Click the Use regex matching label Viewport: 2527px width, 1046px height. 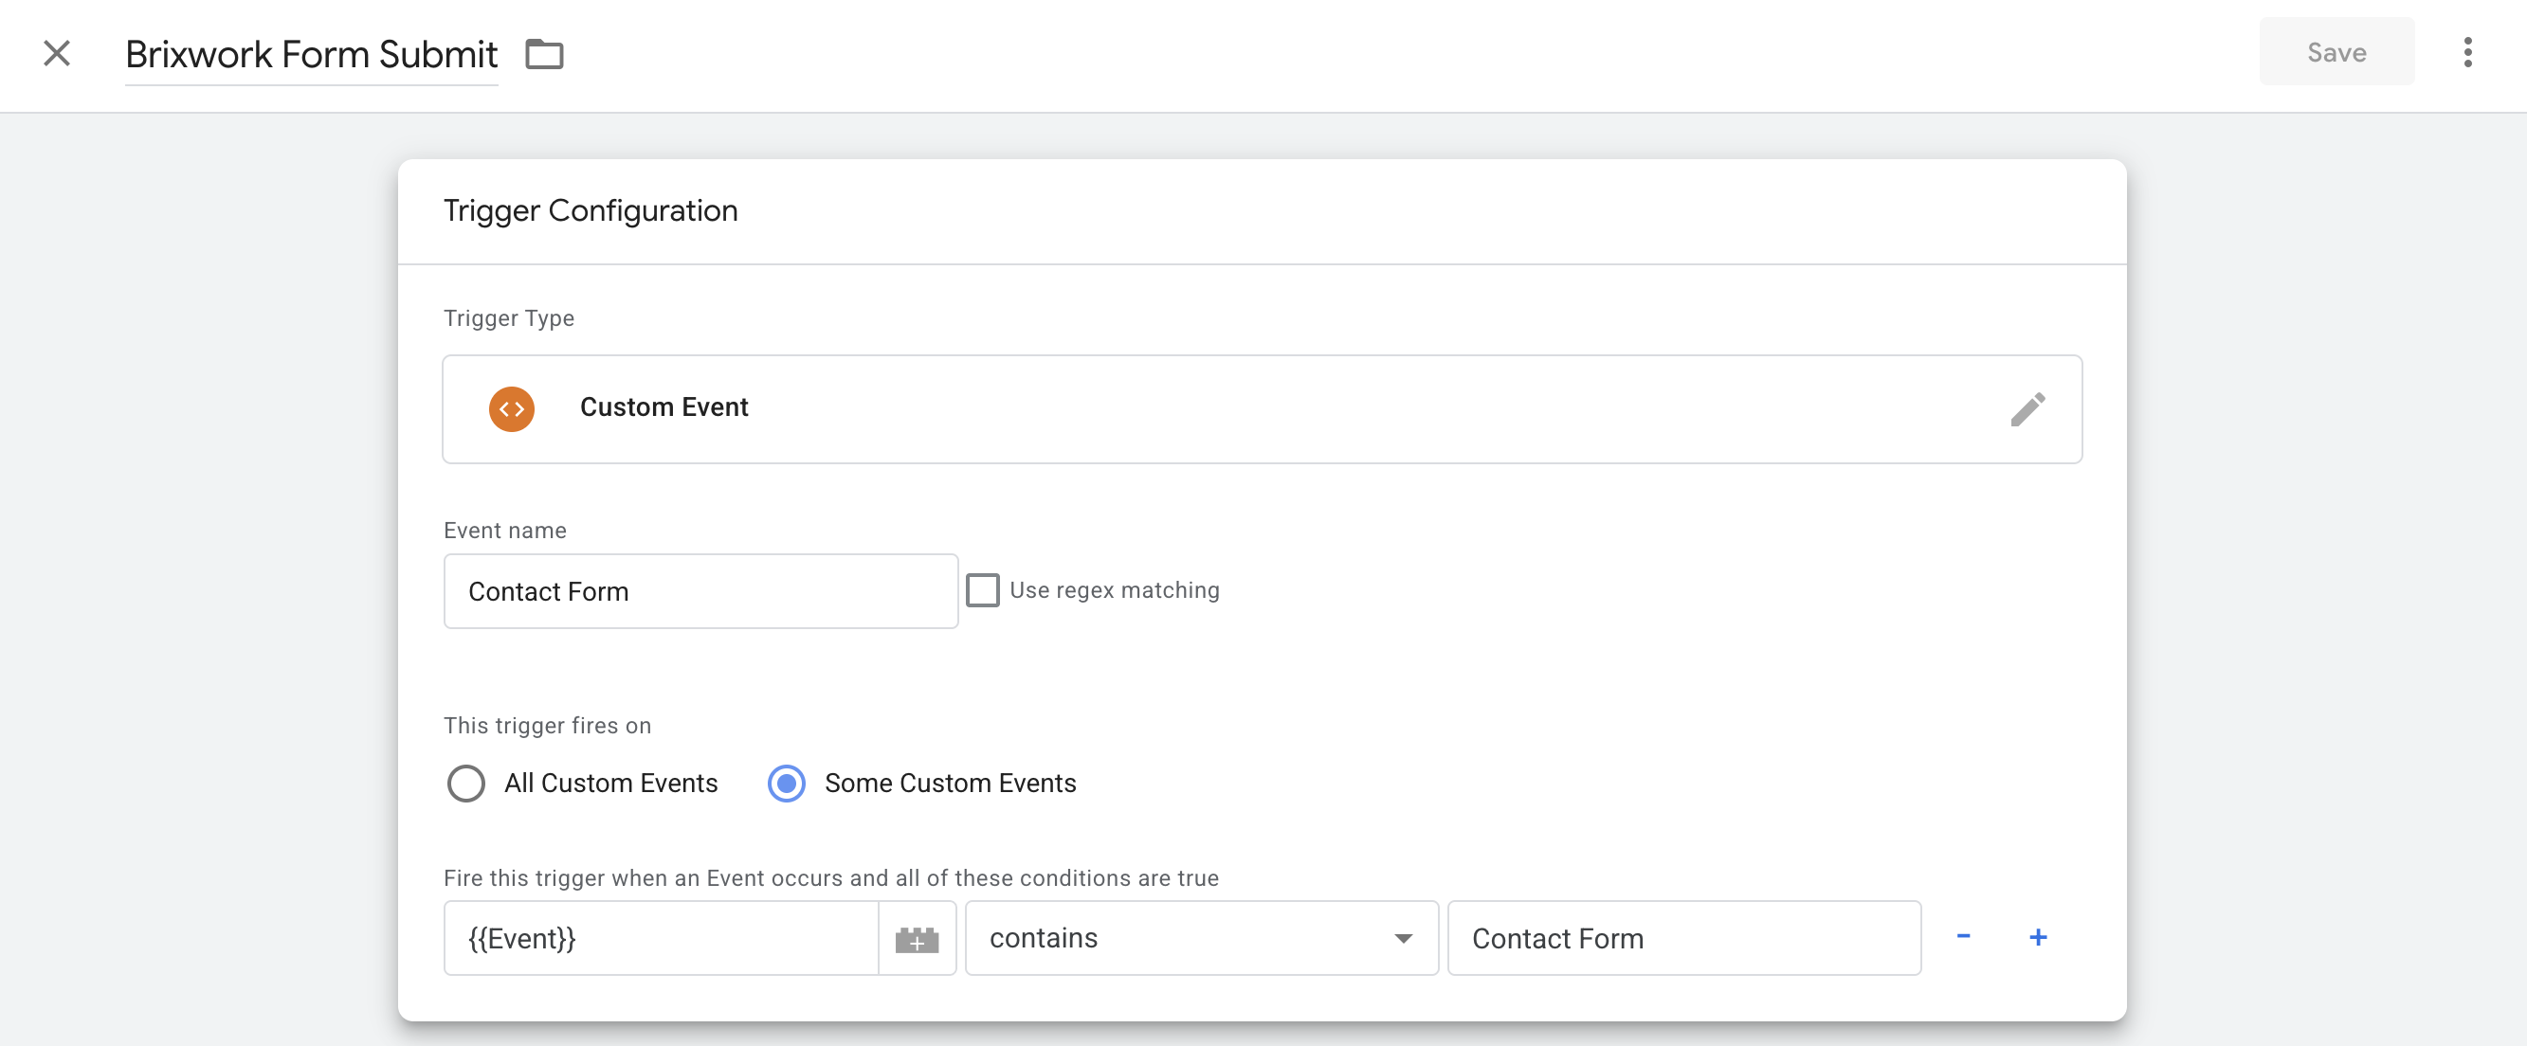point(1115,590)
